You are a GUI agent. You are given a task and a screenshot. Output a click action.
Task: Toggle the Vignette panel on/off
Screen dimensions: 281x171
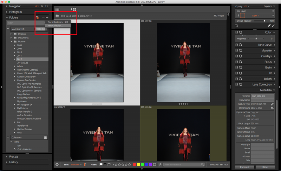[237, 50]
